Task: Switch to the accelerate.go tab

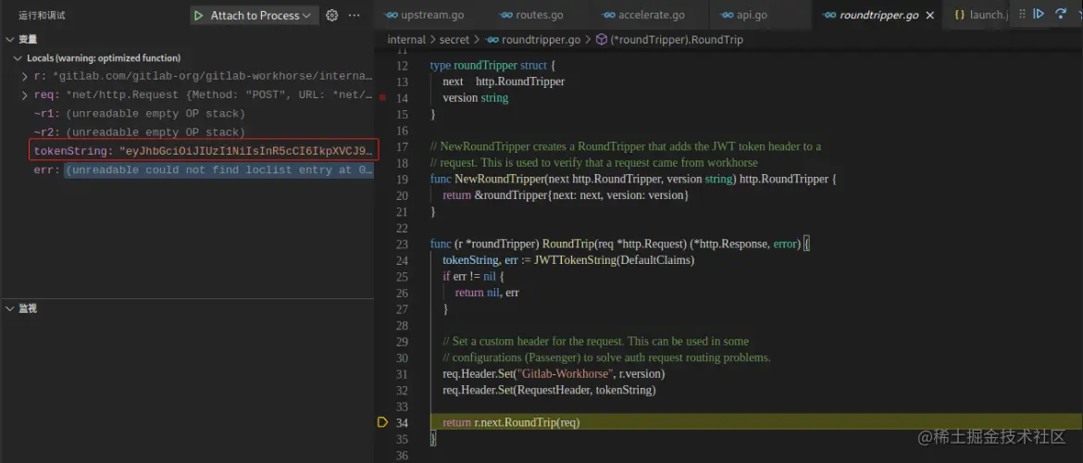Action: click(643, 15)
